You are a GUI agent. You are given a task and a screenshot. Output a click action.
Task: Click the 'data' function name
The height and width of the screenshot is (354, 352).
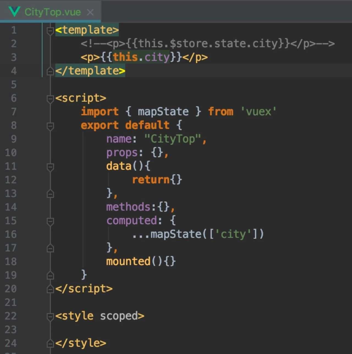point(119,166)
